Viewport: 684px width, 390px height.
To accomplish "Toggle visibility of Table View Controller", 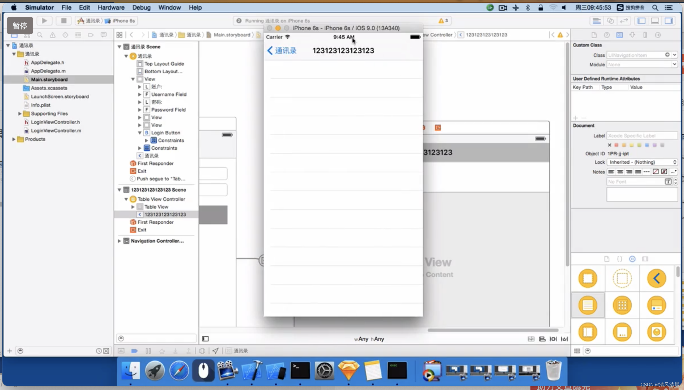I will pos(126,199).
